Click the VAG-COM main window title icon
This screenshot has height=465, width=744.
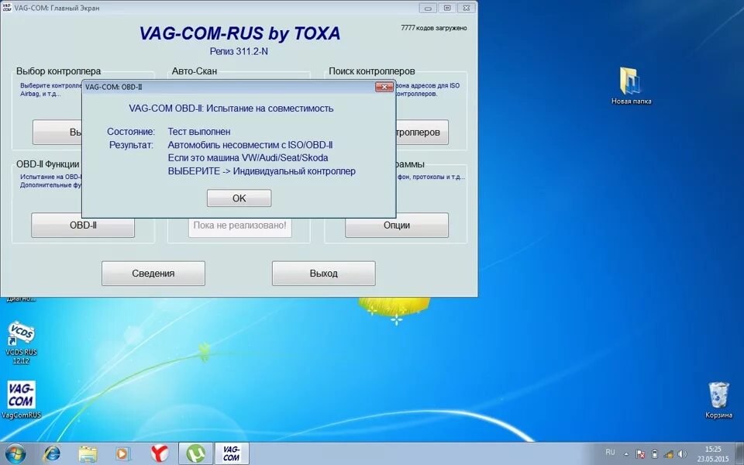tap(7, 8)
